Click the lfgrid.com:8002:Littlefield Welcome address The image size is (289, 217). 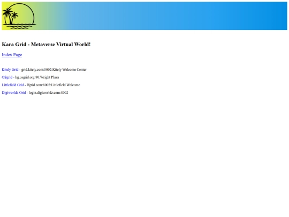point(54,85)
